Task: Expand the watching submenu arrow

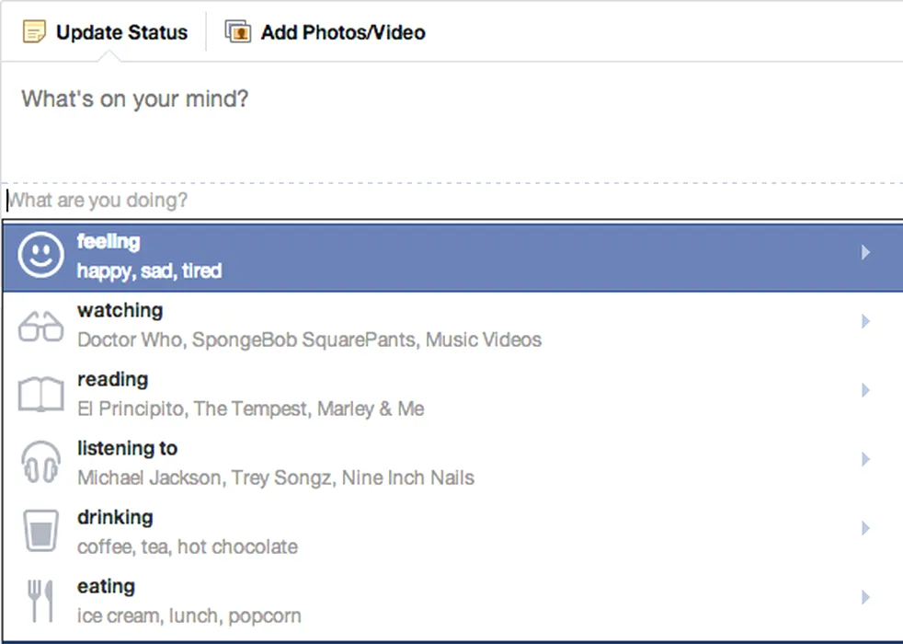Action: point(865,321)
